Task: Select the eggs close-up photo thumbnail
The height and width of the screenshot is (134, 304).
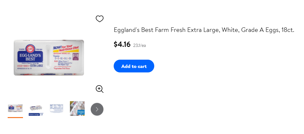Action: click(77, 108)
